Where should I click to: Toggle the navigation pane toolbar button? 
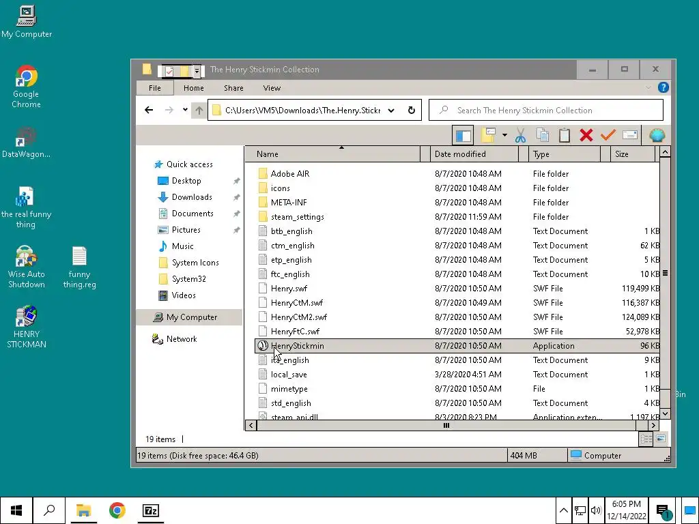463,136
